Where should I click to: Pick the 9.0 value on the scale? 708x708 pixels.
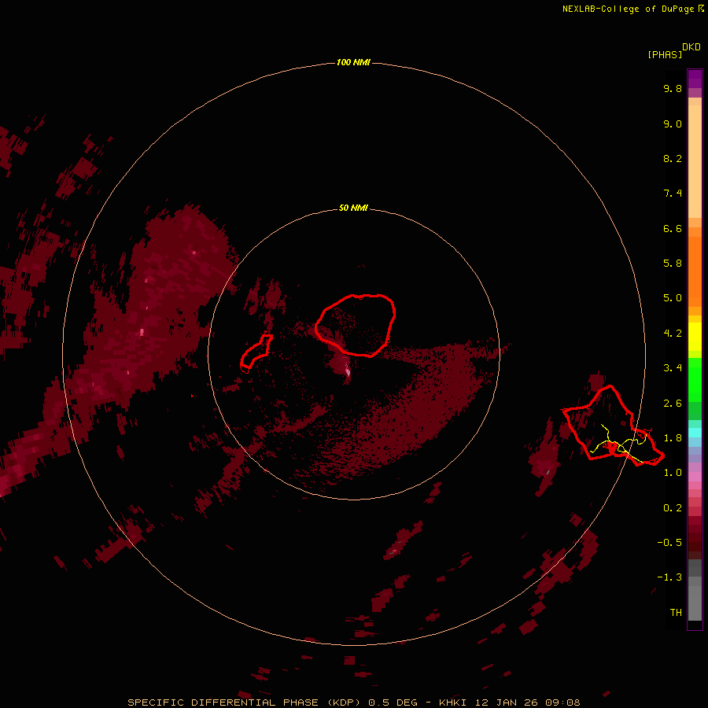673,124
